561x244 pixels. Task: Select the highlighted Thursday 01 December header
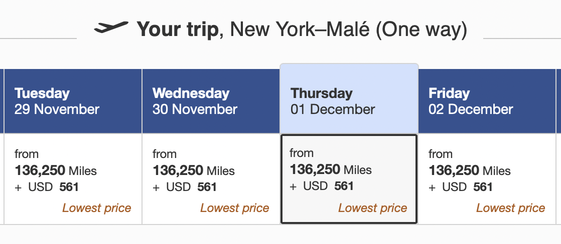click(x=349, y=99)
